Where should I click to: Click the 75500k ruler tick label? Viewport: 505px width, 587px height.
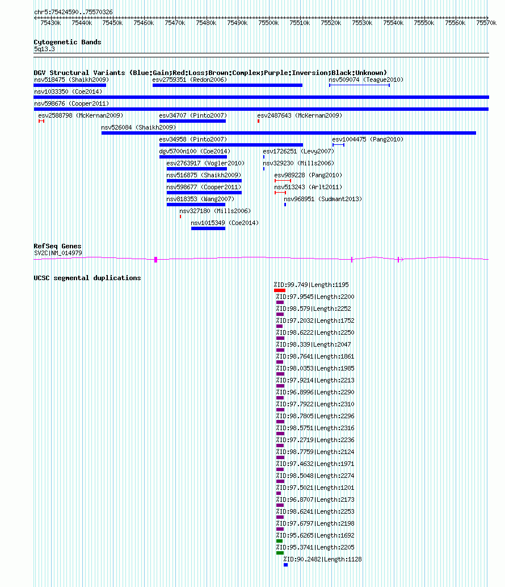(x=268, y=23)
